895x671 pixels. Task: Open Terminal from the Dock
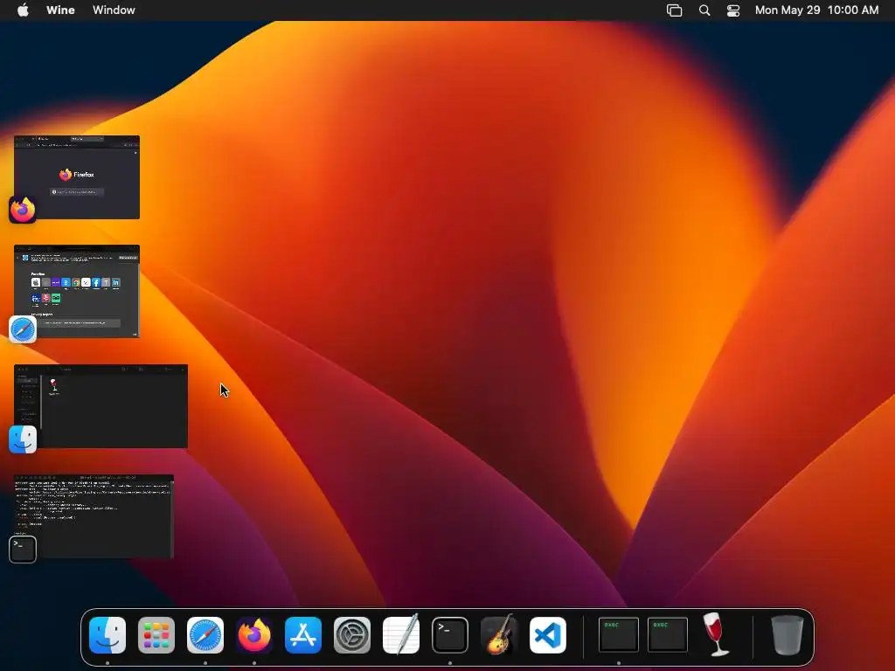tap(450, 635)
